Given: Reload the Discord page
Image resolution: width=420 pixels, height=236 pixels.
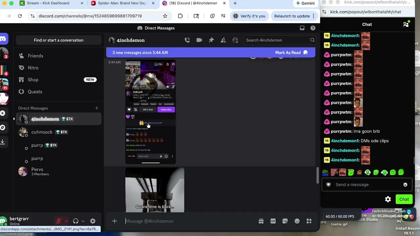Looking at the screenshot, I should pos(20,16).
